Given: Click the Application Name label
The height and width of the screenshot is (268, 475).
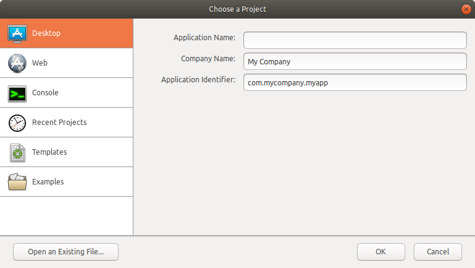Looking at the screenshot, I should 204,38.
